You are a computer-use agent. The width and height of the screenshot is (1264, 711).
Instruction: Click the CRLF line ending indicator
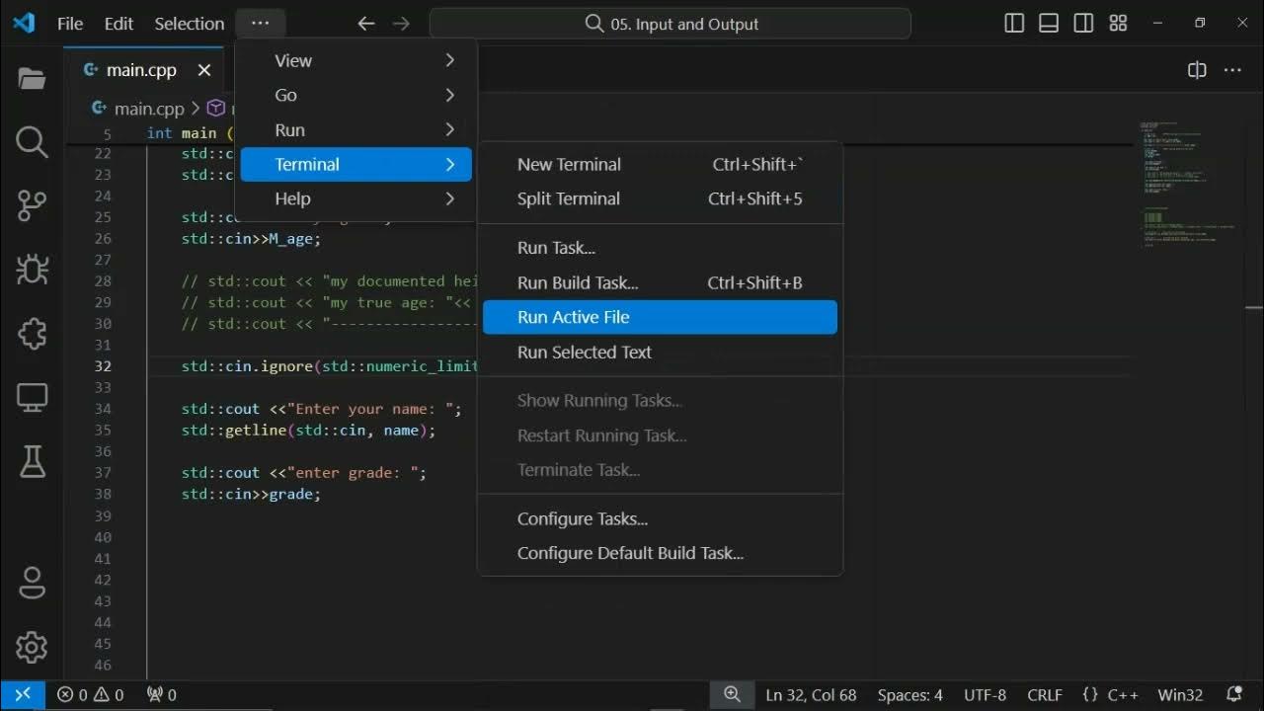pyautogui.click(x=1045, y=695)
